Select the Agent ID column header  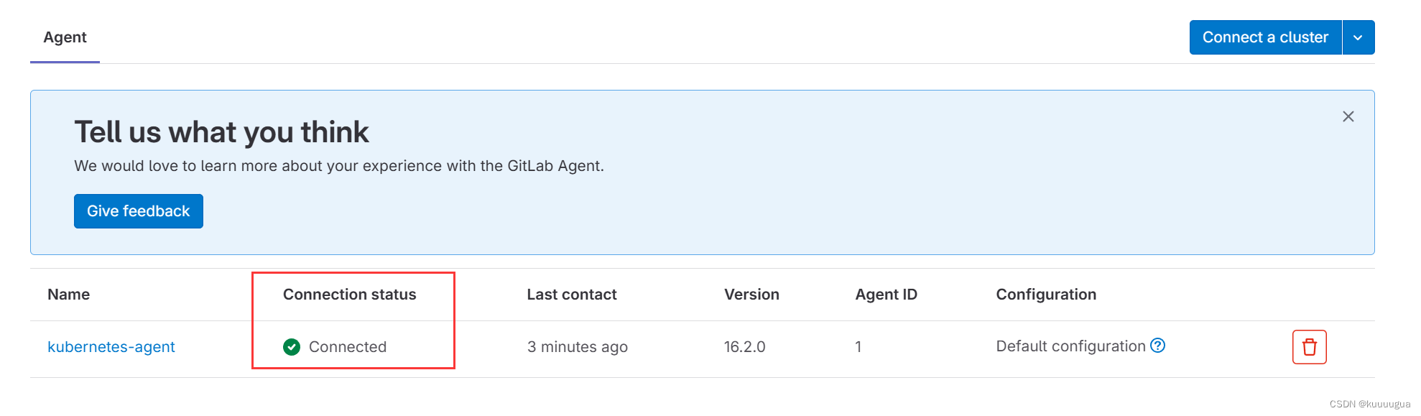pyautogui.click(x=886, y=295)
